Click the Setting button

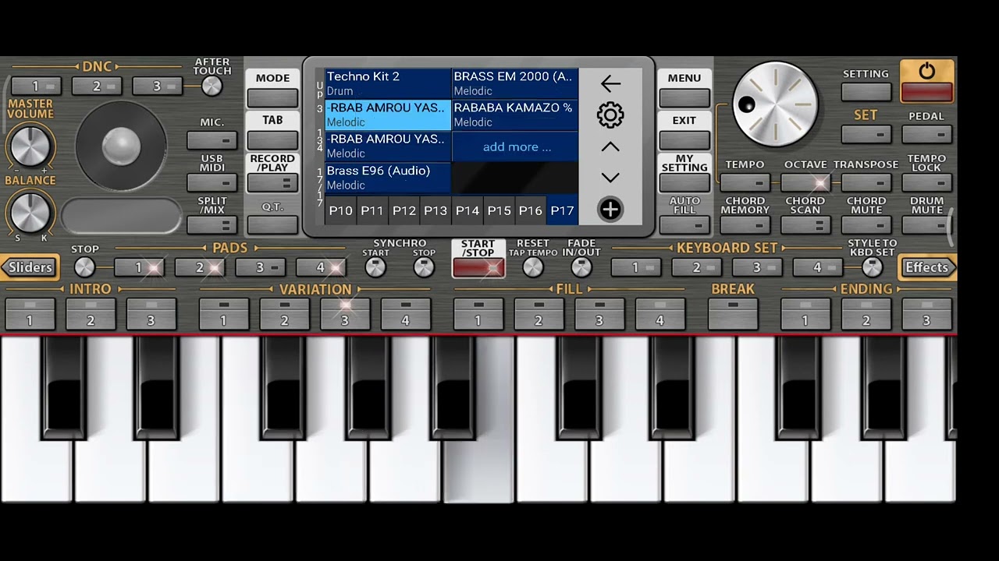pyautogui.click(x=866, y=92)
